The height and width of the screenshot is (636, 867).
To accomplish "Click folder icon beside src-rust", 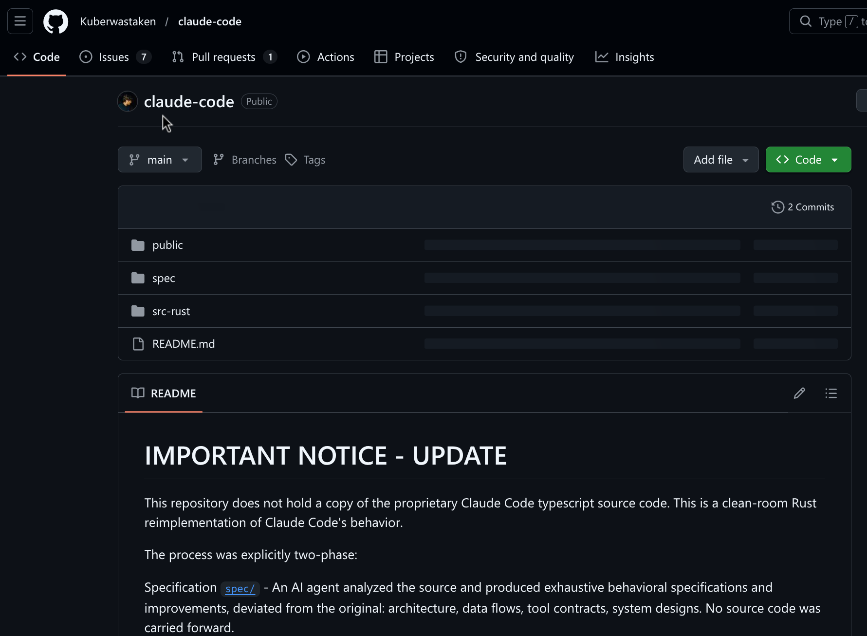I will point(138,311).
